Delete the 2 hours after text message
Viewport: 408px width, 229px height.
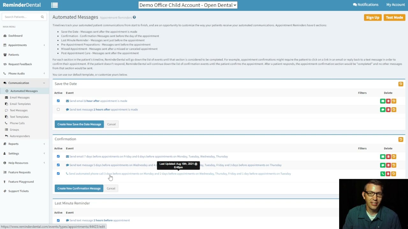(x=388, y=110)
